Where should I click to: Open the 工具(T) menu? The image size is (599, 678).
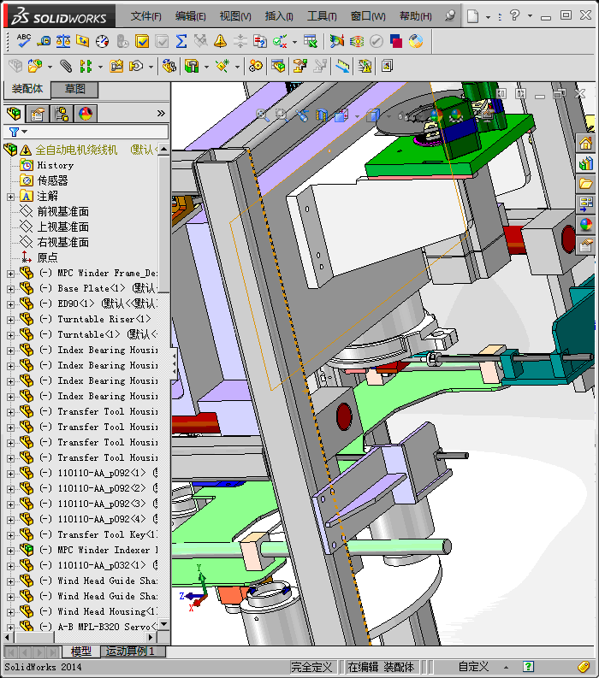(322, 16)
